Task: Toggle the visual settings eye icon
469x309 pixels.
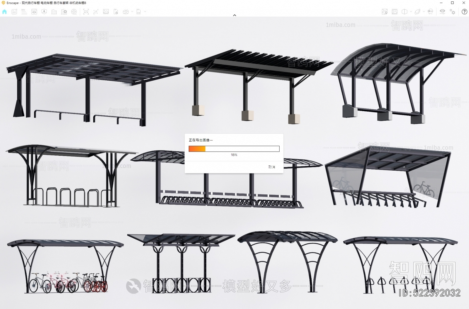Action: coord(442,11)
